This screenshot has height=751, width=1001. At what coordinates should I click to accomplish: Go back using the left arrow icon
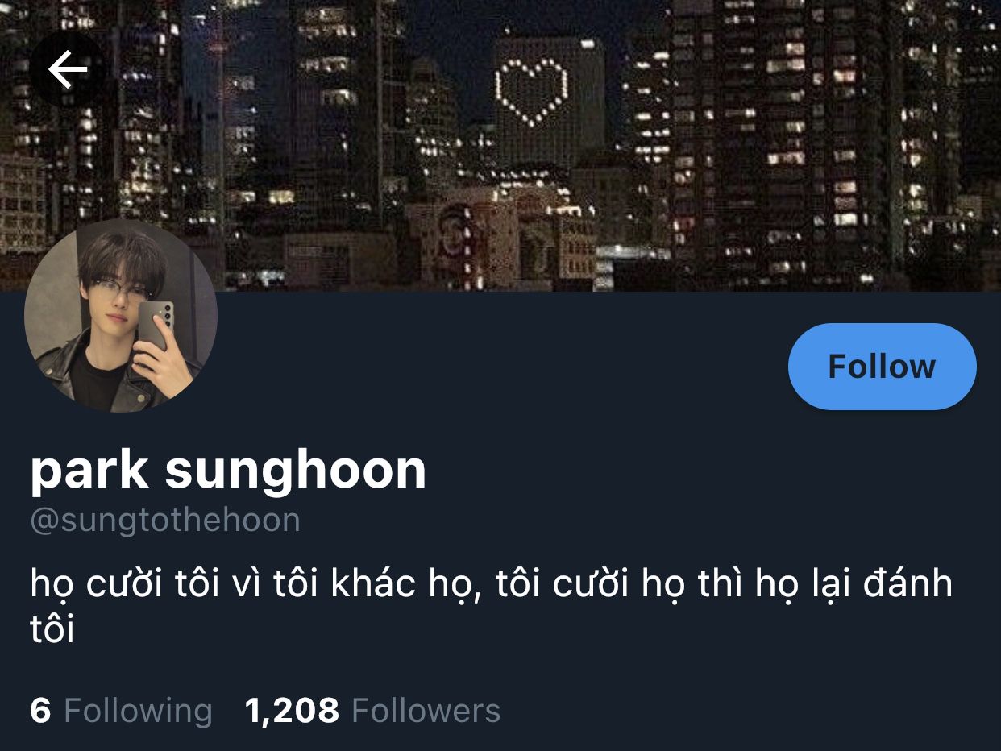tap(68, 70)
